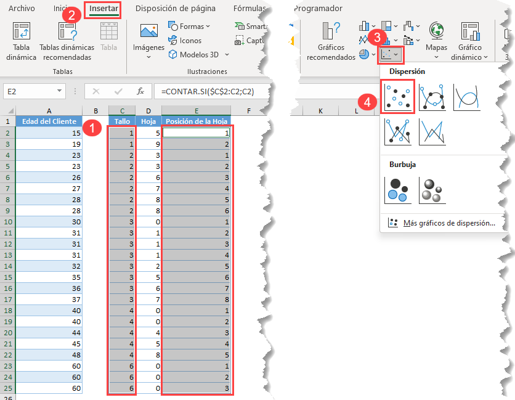Click cell A20 with value 44
The height and width of the screenshot is (400, 515).
pos(49,333)
